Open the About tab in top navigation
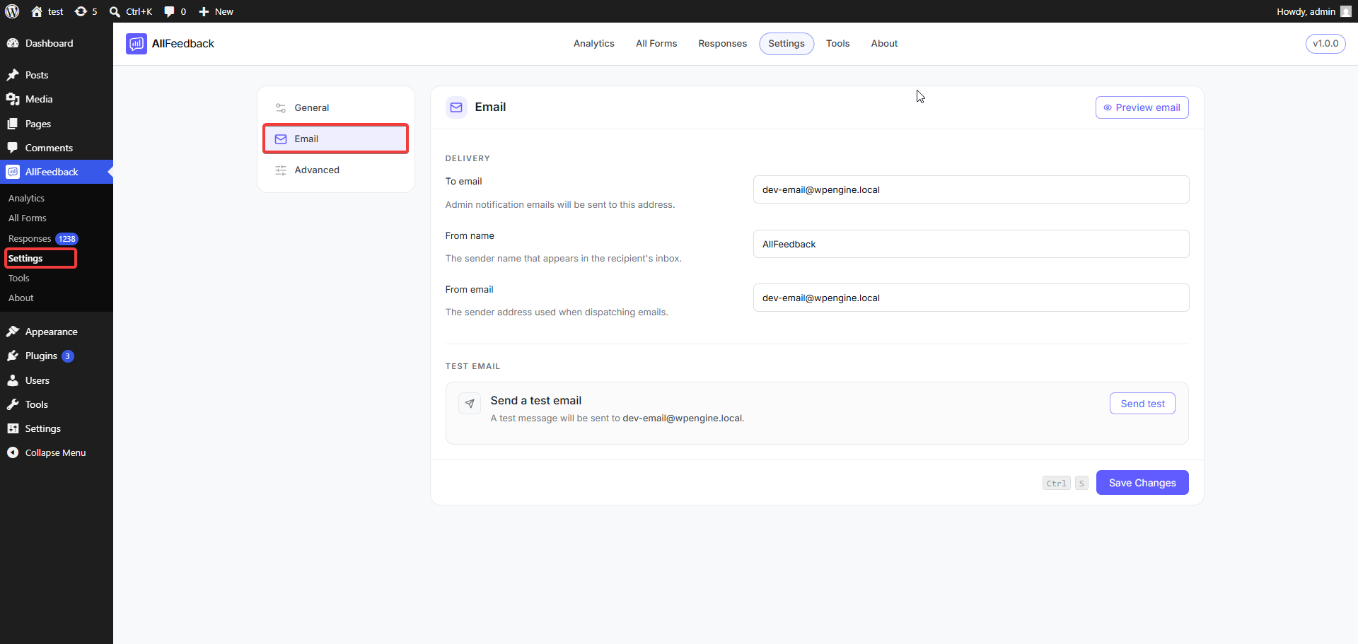1358x644 pixels. pyautogui.click(x=884, y=44)
